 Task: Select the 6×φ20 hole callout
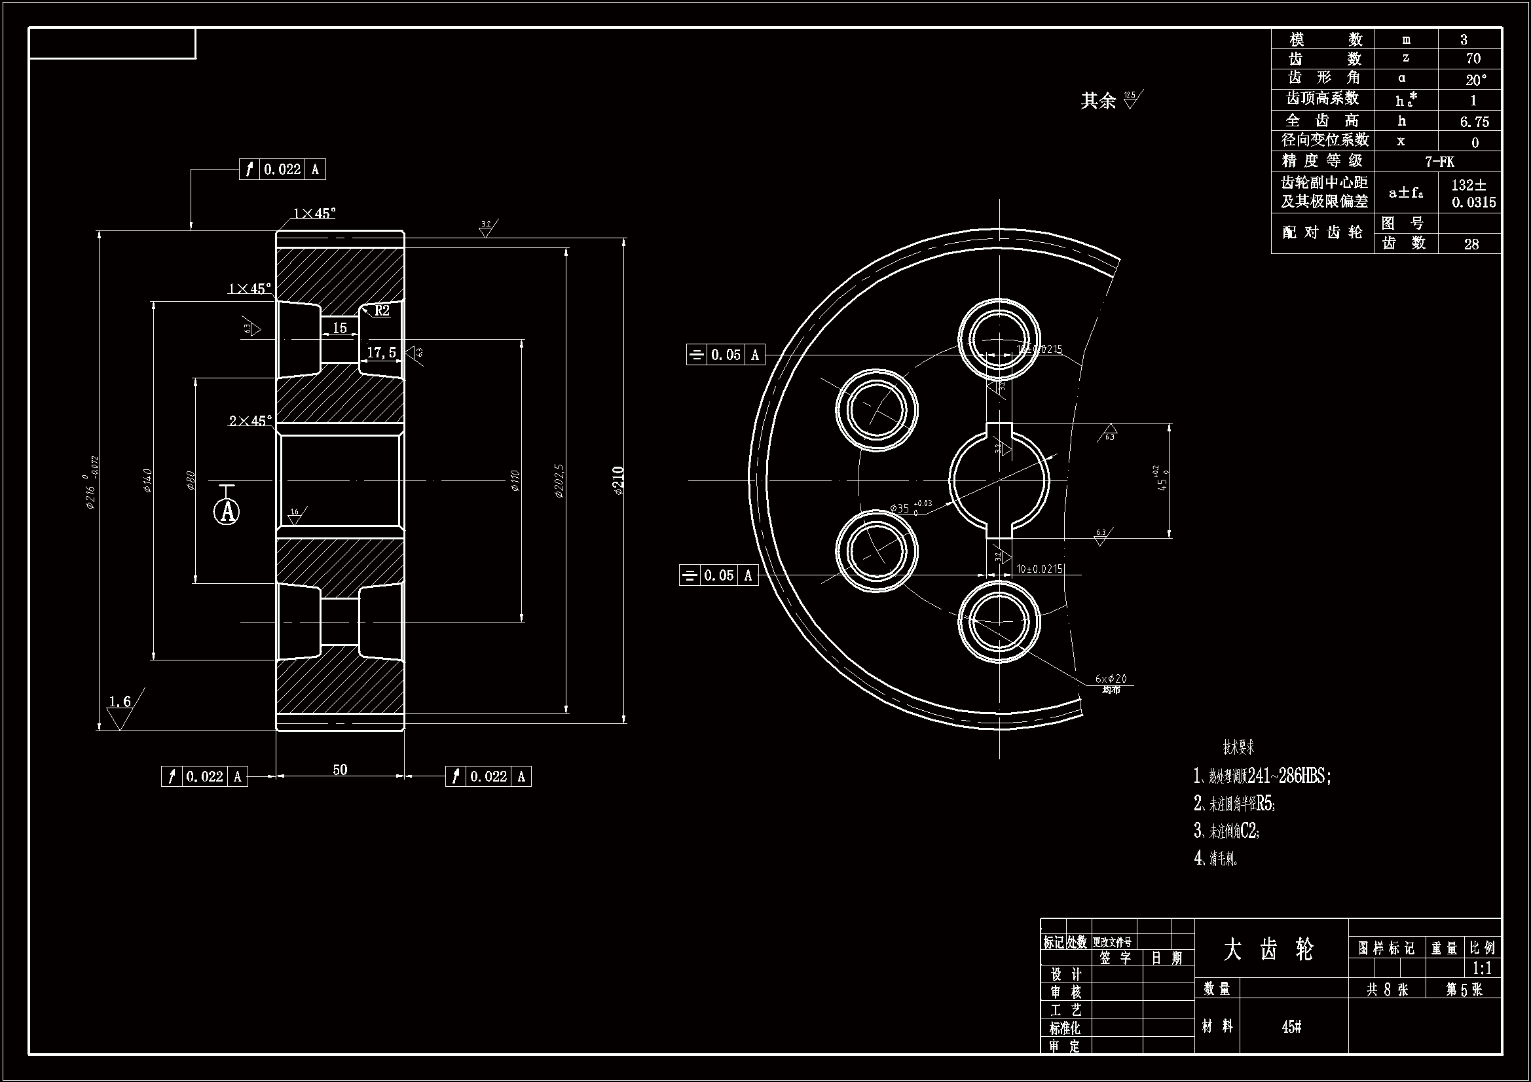1111,679
